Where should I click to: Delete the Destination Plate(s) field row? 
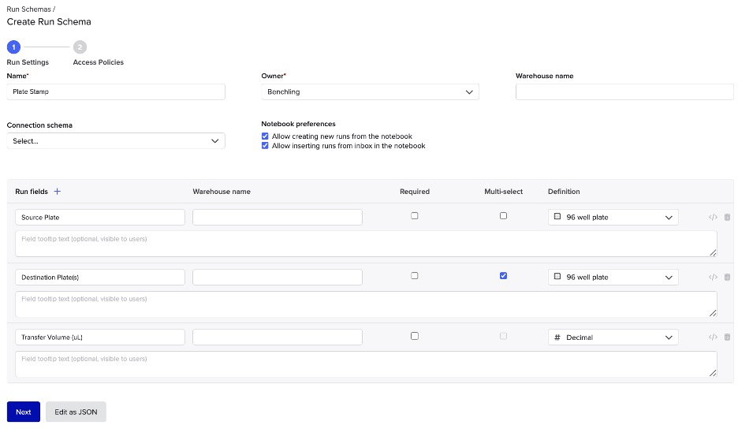727,277
